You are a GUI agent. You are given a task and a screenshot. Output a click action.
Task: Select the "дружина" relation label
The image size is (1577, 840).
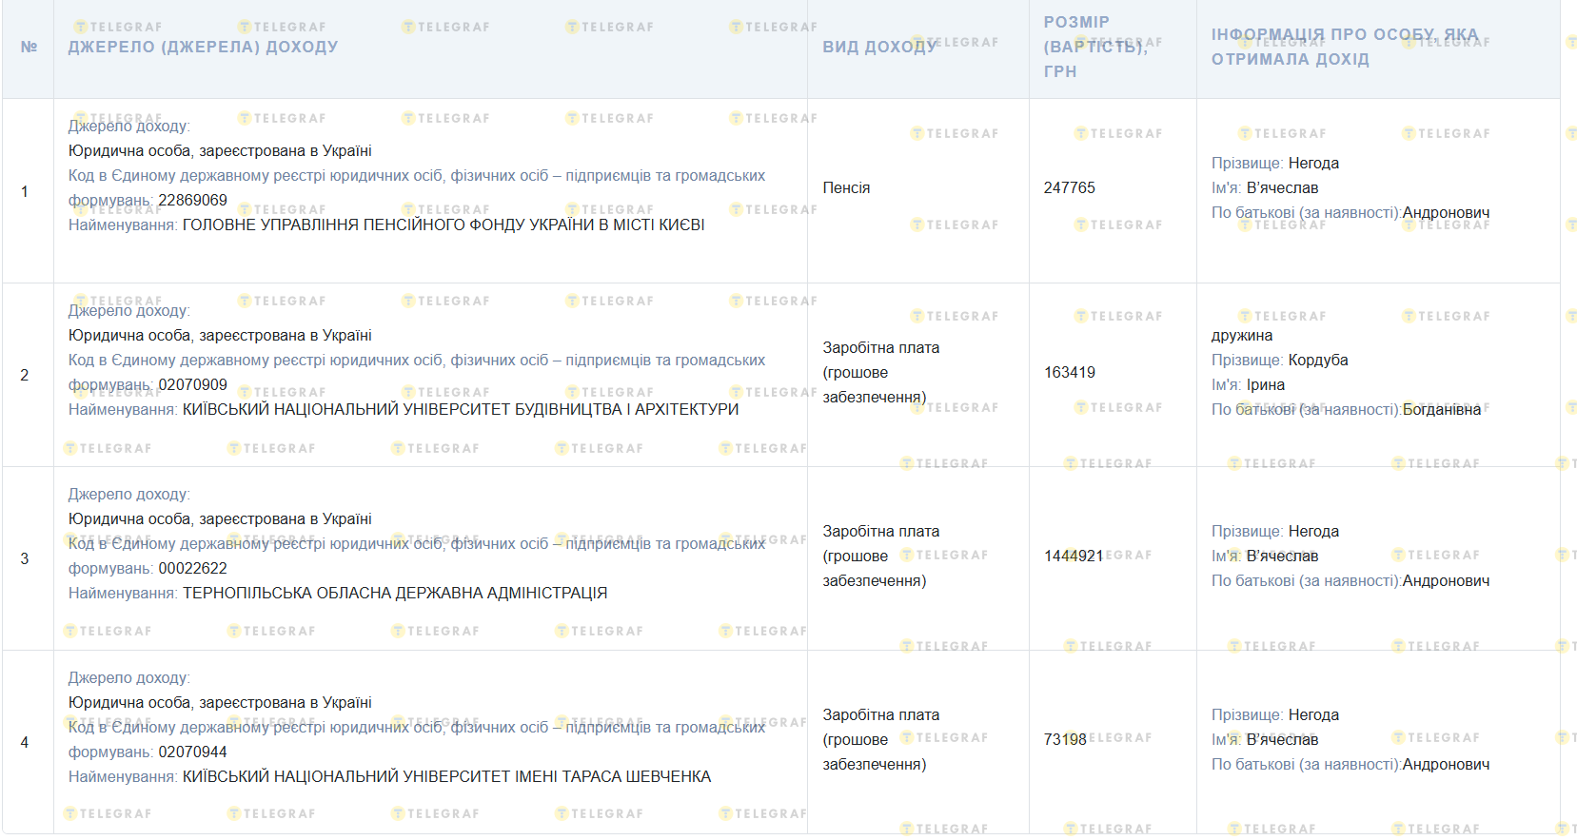pyautogui.click(x=1241, y=336)
